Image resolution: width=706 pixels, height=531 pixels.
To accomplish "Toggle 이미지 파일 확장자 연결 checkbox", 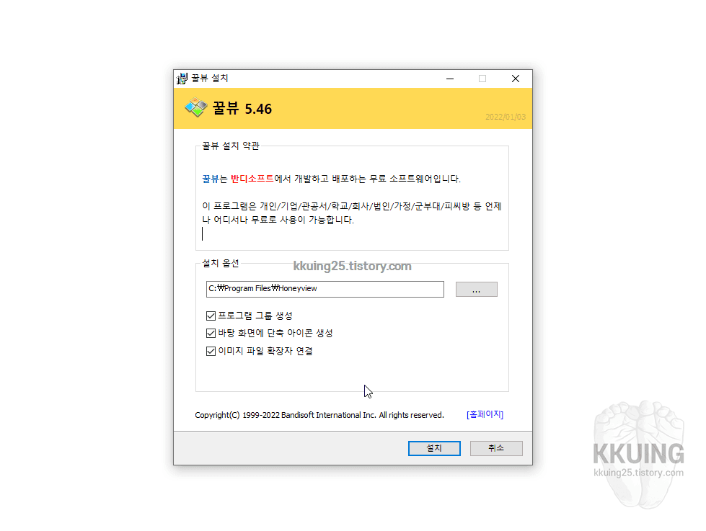I will 211,351.
